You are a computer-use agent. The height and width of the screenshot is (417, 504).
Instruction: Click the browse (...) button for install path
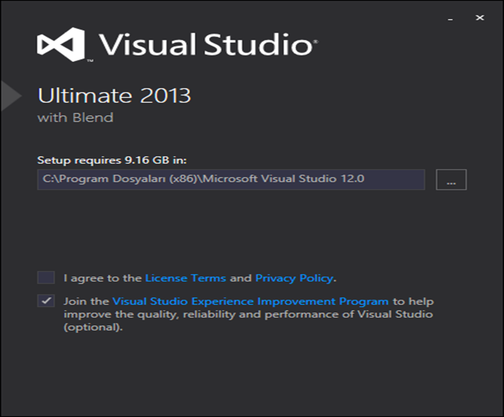tap(451, 180)
